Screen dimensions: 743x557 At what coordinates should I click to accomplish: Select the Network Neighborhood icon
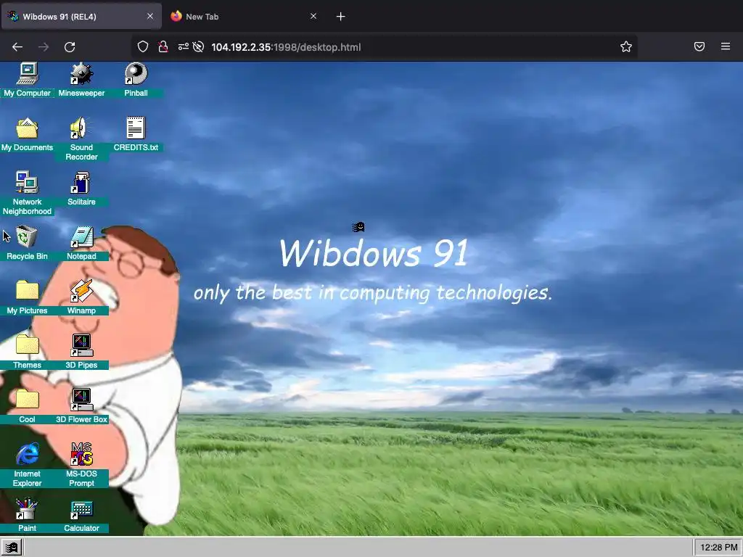pyautogui.click(x=27, y=193)
